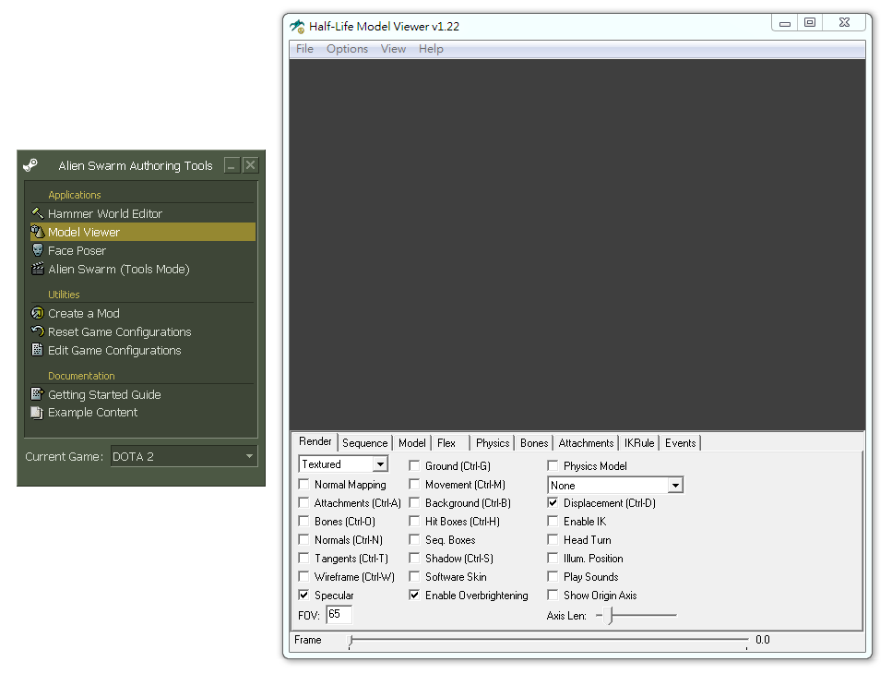Click the Create a Mod icon
The width and height of the screenshot is (892, 674).
[x=38, y=313]
